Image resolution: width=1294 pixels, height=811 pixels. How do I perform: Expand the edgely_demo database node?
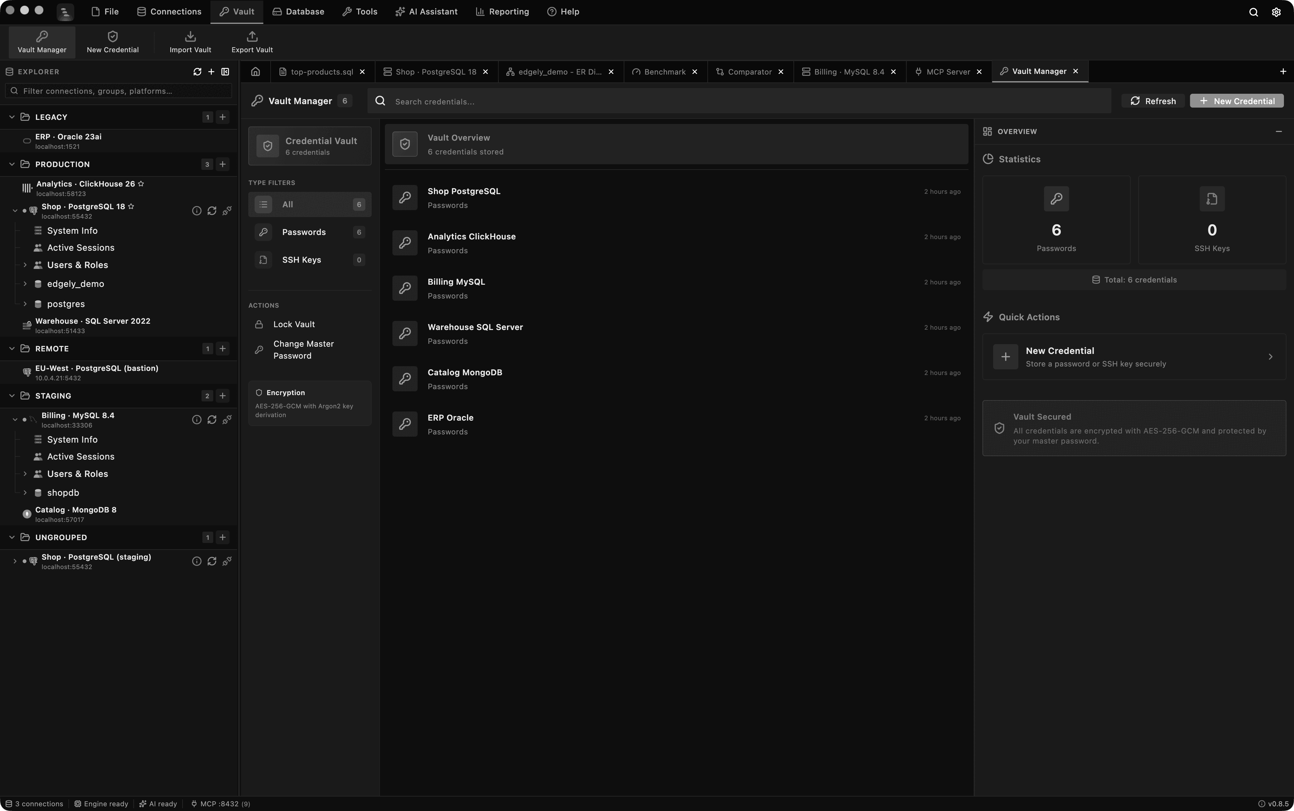pyautogui.click(x=25, y=284)
